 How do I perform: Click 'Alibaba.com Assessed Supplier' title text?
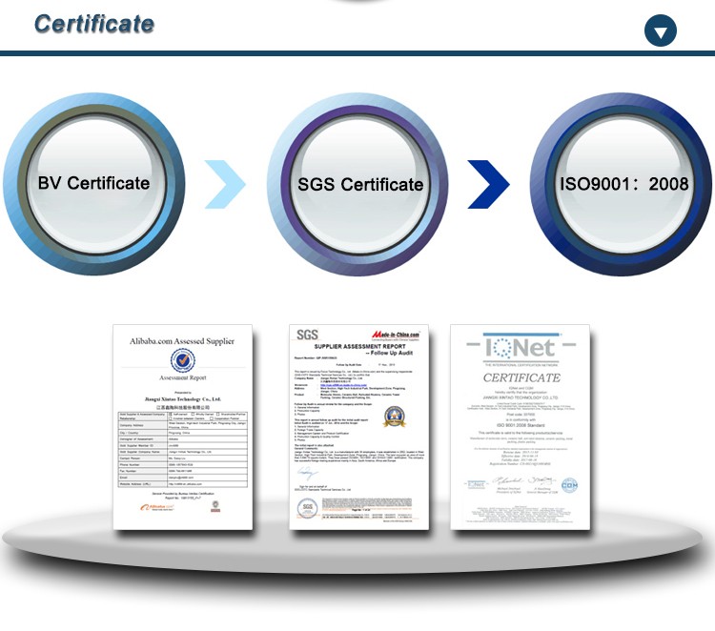tap(182, 341)
